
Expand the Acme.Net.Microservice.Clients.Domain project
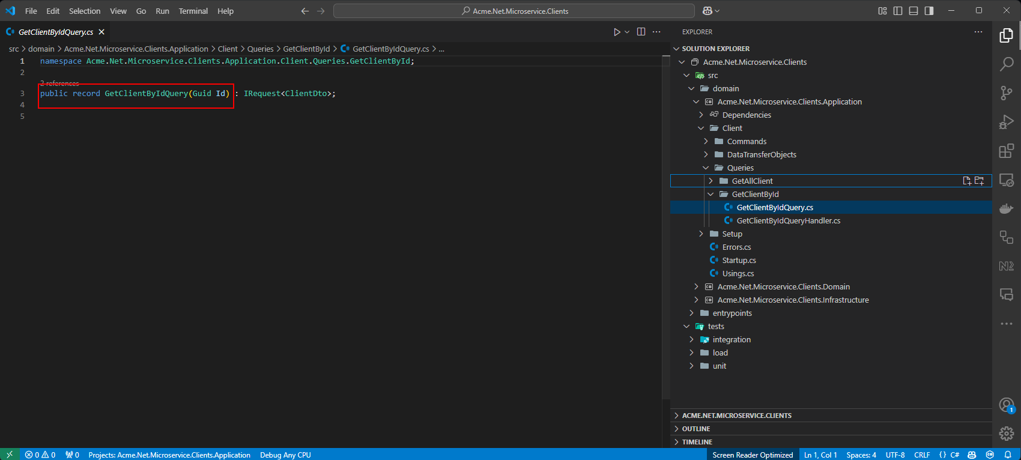tap(696, 286)
